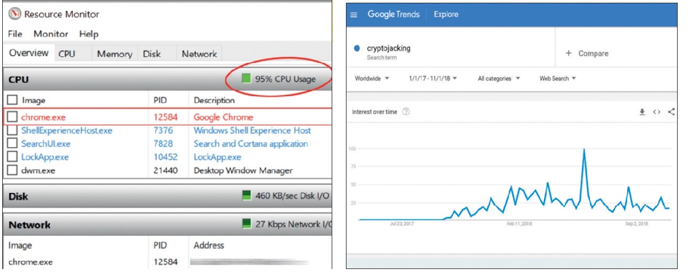Click the Network I/O meter icon
The height and width of the screenshot is (275, 693).
(x=247, y=224)
